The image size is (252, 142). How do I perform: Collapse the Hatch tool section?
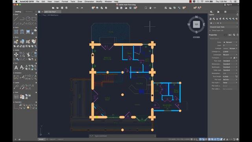coord(14,28)
